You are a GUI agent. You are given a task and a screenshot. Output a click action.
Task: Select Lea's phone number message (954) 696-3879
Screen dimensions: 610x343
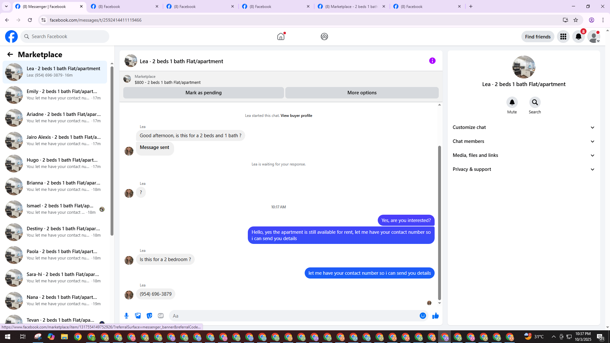[156, 294]
